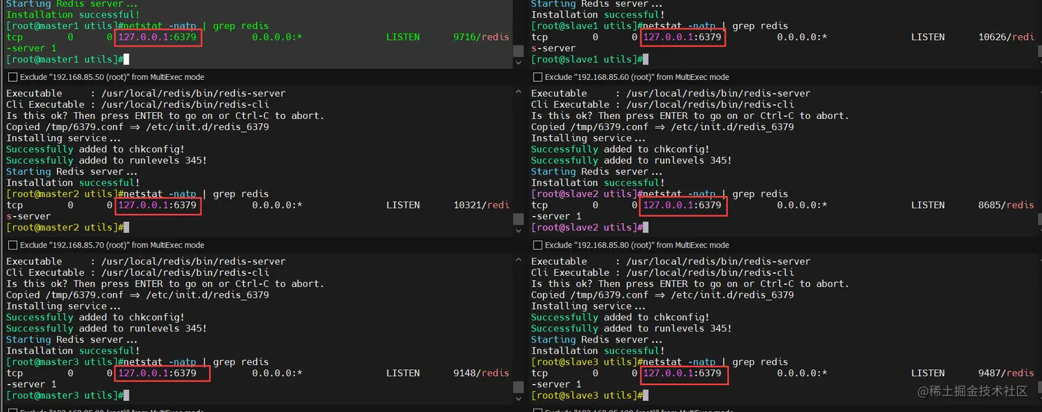Click 127.0.0.1:6379 address in master1 terminal
Image resolution: width=1042 pixels, height=412 pixels.
(158, 37)
